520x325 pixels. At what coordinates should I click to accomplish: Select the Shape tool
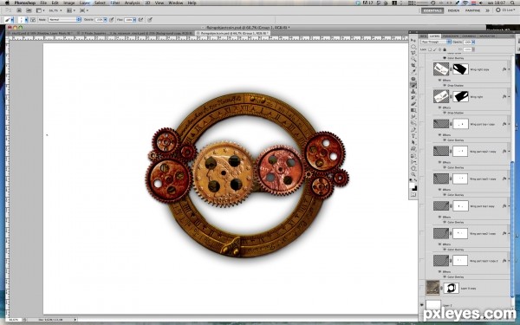pyautogui.click(x=413, y=148)
